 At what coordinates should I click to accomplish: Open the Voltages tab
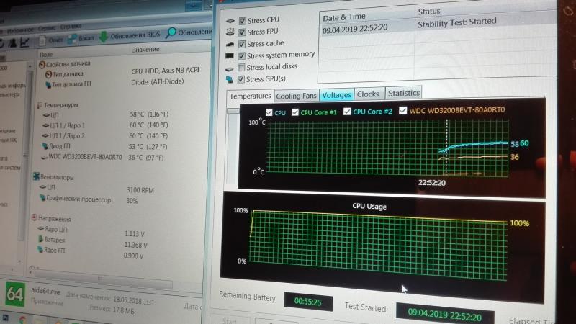click(x=336, y=95)
